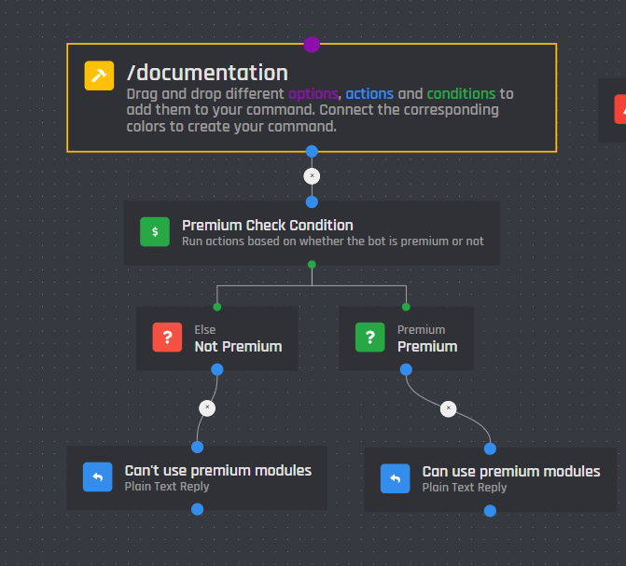626x566 pixels.
Task: Select the Not Premium else block
Action: point(238,346)
